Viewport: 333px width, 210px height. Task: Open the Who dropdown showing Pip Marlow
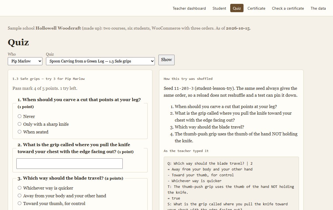[x=25, y=61]
